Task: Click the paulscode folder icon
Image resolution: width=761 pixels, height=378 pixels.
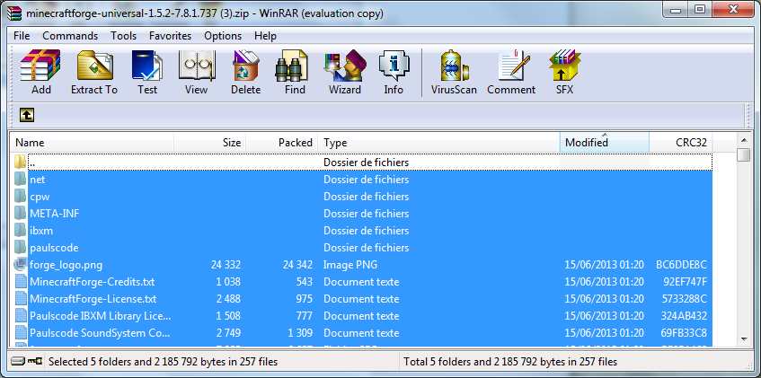Action: pos(20,248)
